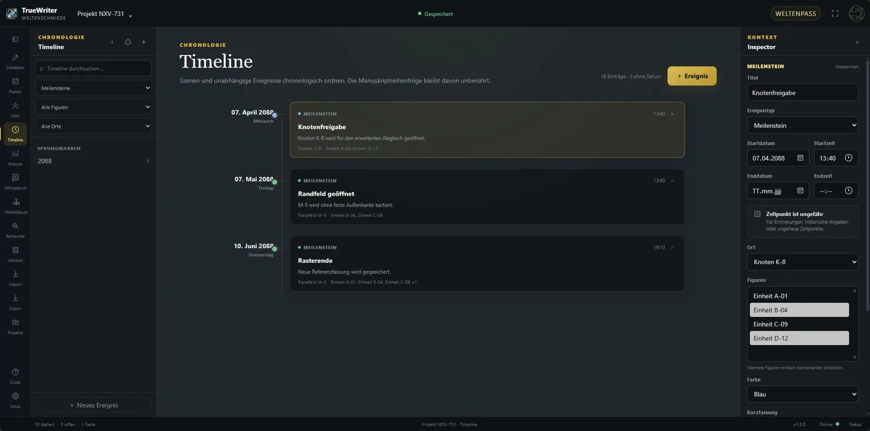
Task: Open the Alle Orte filter dropdown
Action: tap(94, 126)
